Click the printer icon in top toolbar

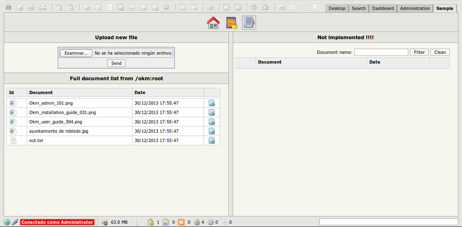tap(43, 8)
